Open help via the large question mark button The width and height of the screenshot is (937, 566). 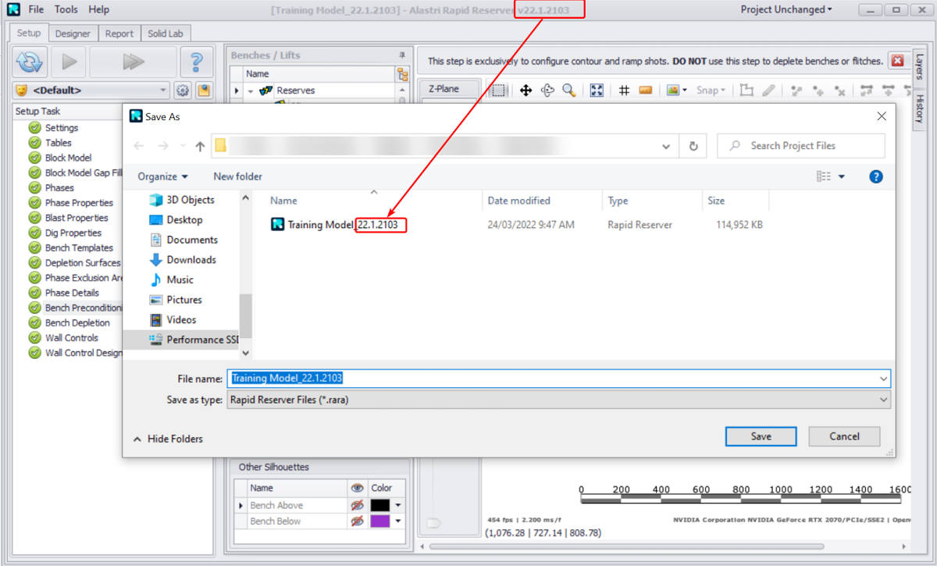tap(197, 61)
